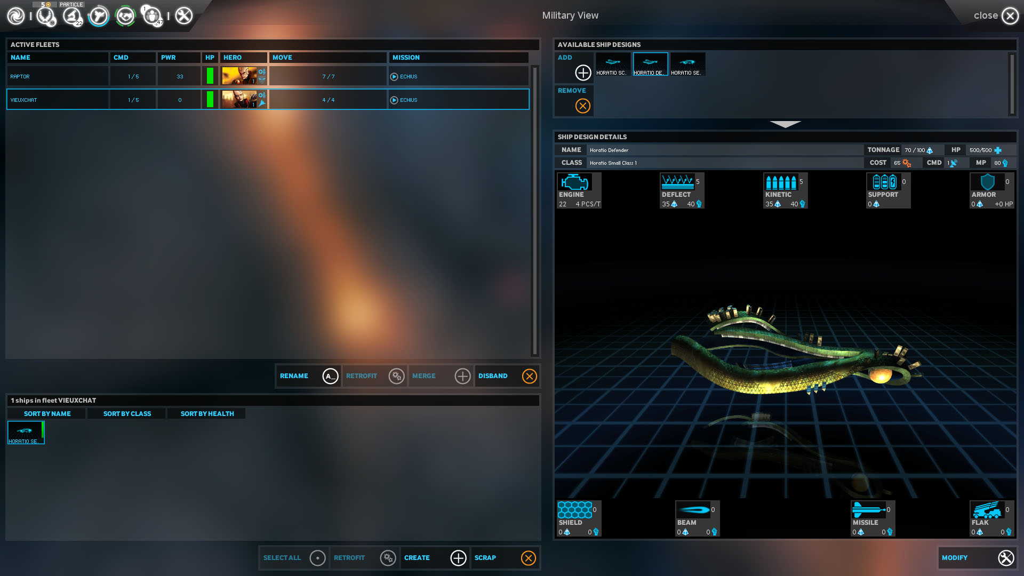Select the Shield module slot
Image resolution: width=1024 pixels, height=576 pixels.
[x=578, y=518]
